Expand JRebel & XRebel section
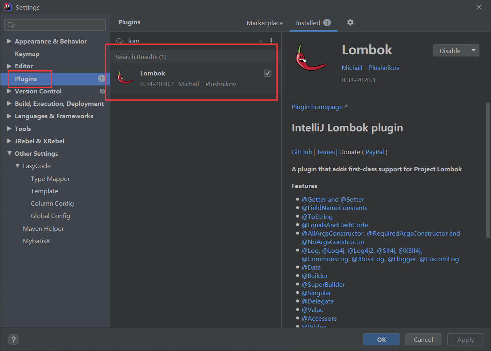Viewport: 491px width, 351px height. (9, 141)
